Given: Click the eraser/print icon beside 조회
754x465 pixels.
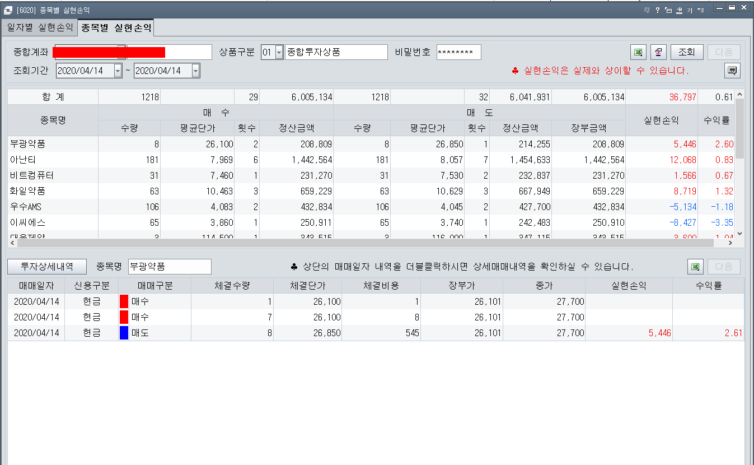Looking at the screenshot, I should pos(659,52).
